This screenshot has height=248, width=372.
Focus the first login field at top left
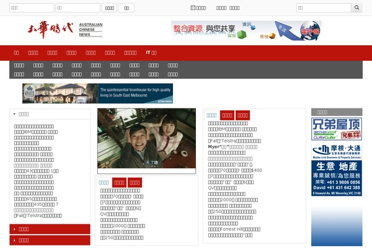[x=32, y=7]
